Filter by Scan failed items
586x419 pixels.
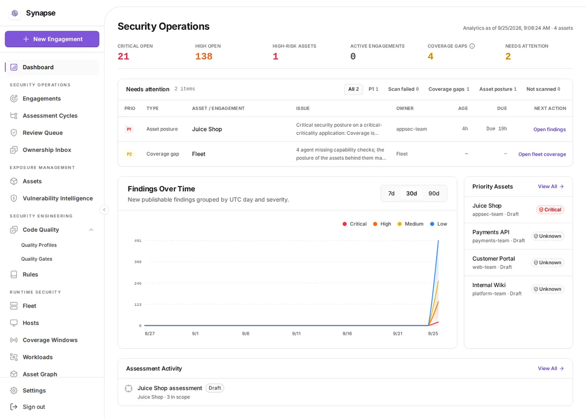coord(403,89)
